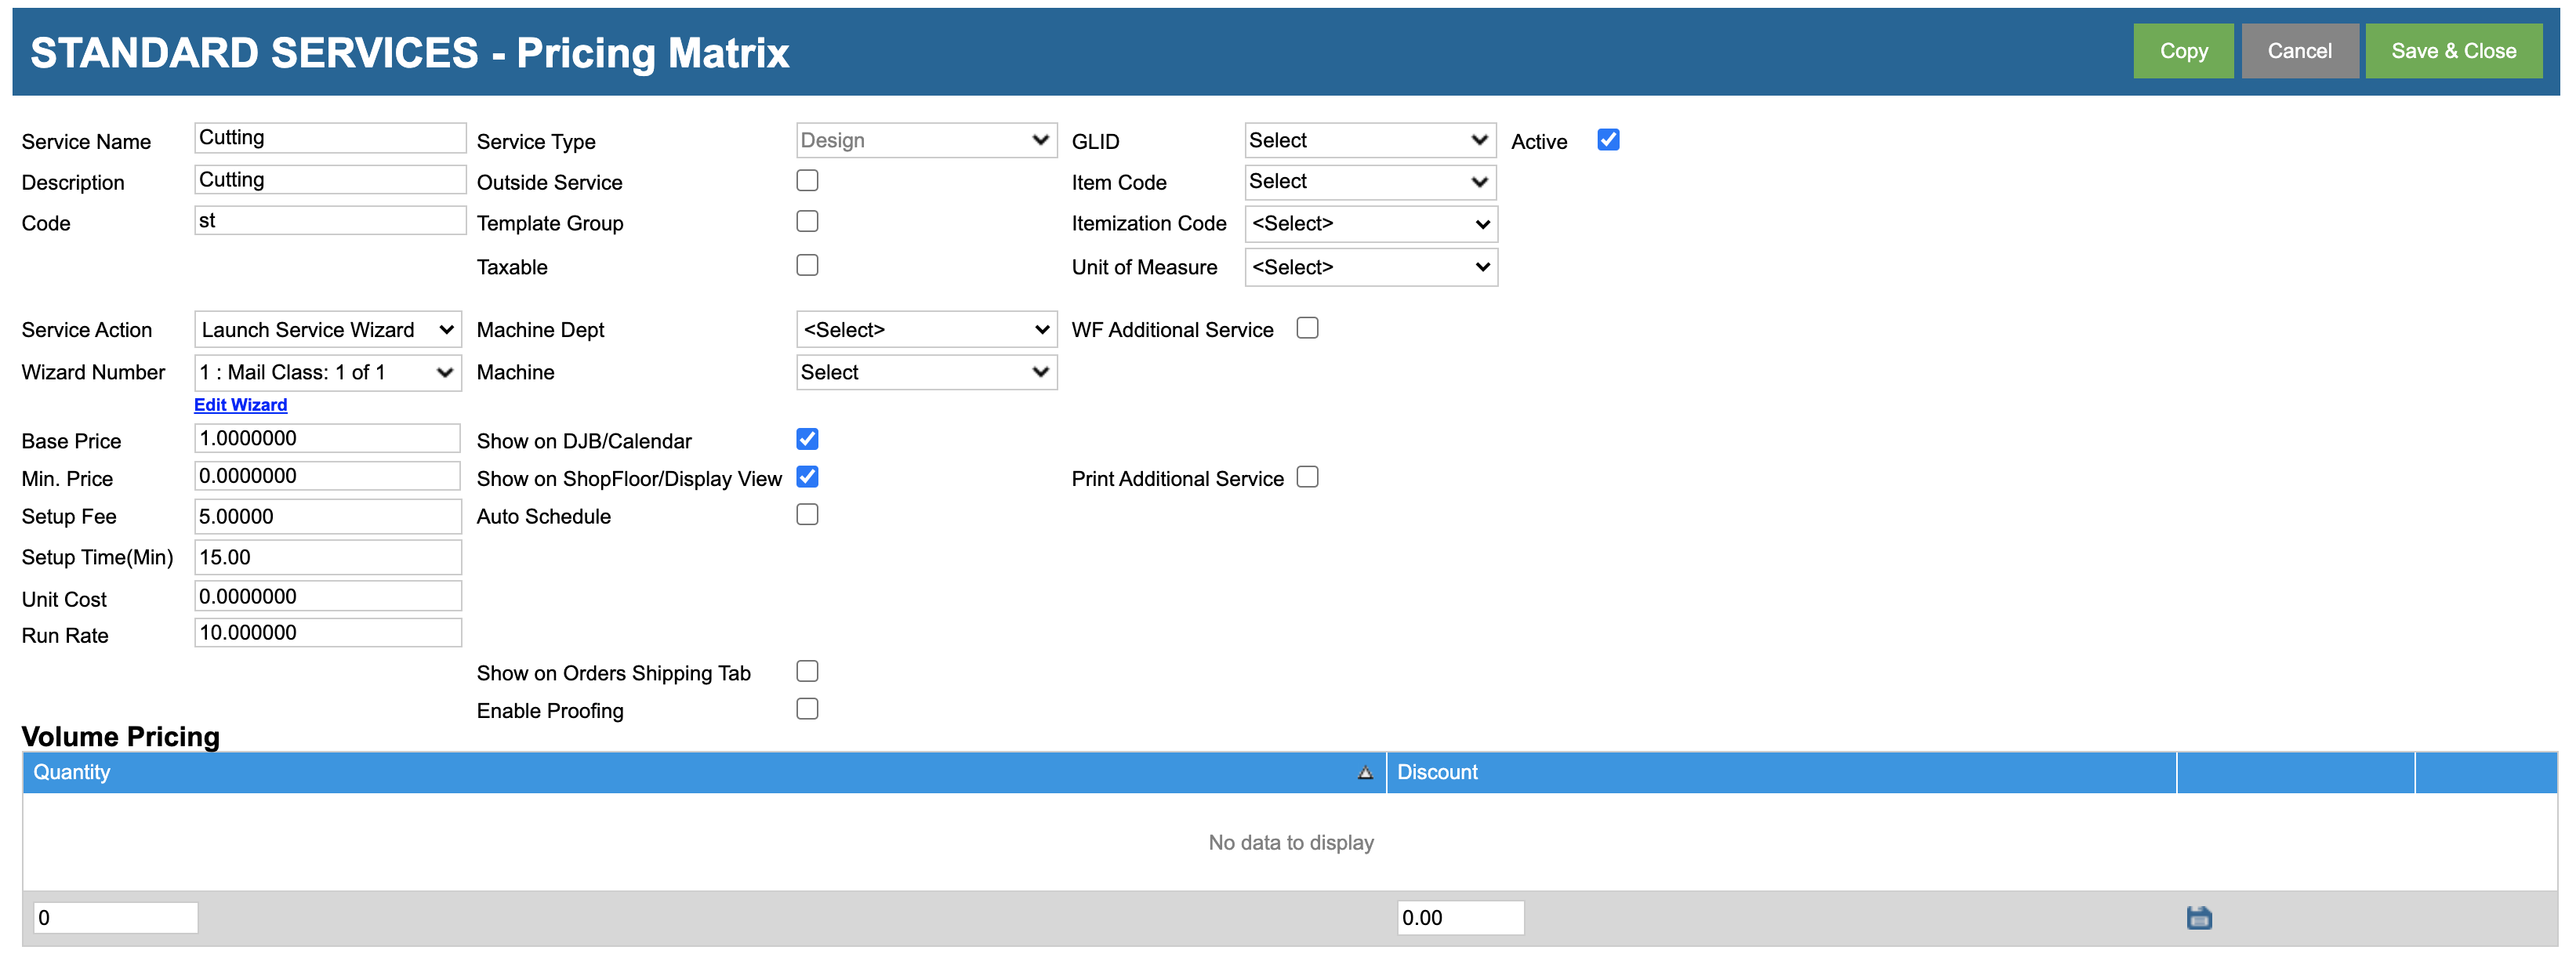Open the Wizard Number dropdown

(x=328, y=373)
